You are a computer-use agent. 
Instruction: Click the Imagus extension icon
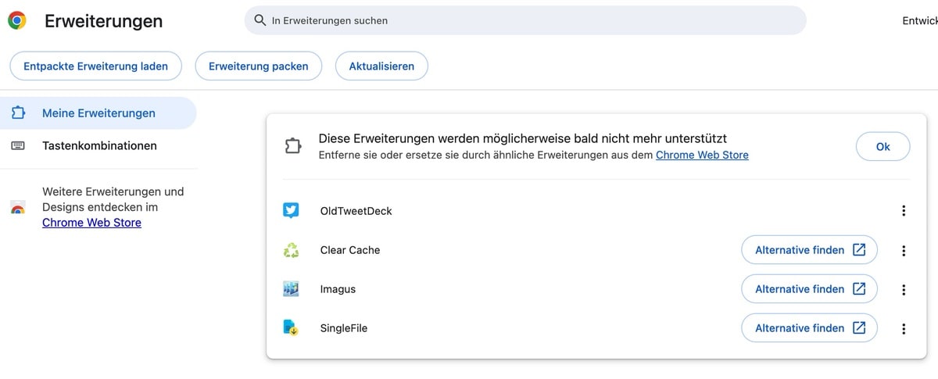292,289
